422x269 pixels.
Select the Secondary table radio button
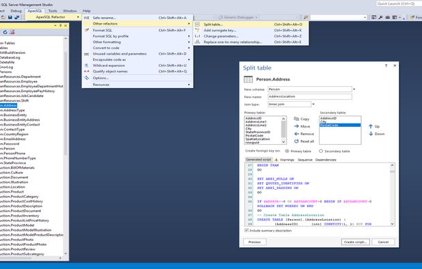point(321,151)
